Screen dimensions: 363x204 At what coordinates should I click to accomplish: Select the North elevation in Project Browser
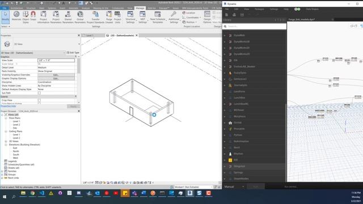[16, 151]
